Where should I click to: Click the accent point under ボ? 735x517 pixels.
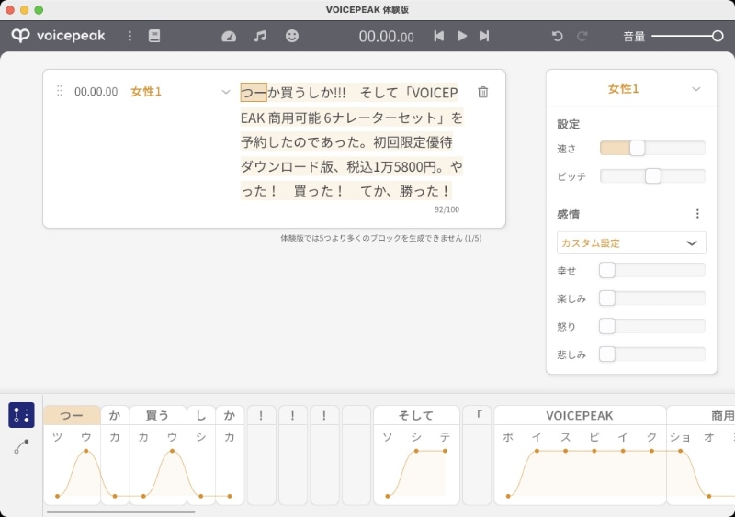[x=508, y=496]
